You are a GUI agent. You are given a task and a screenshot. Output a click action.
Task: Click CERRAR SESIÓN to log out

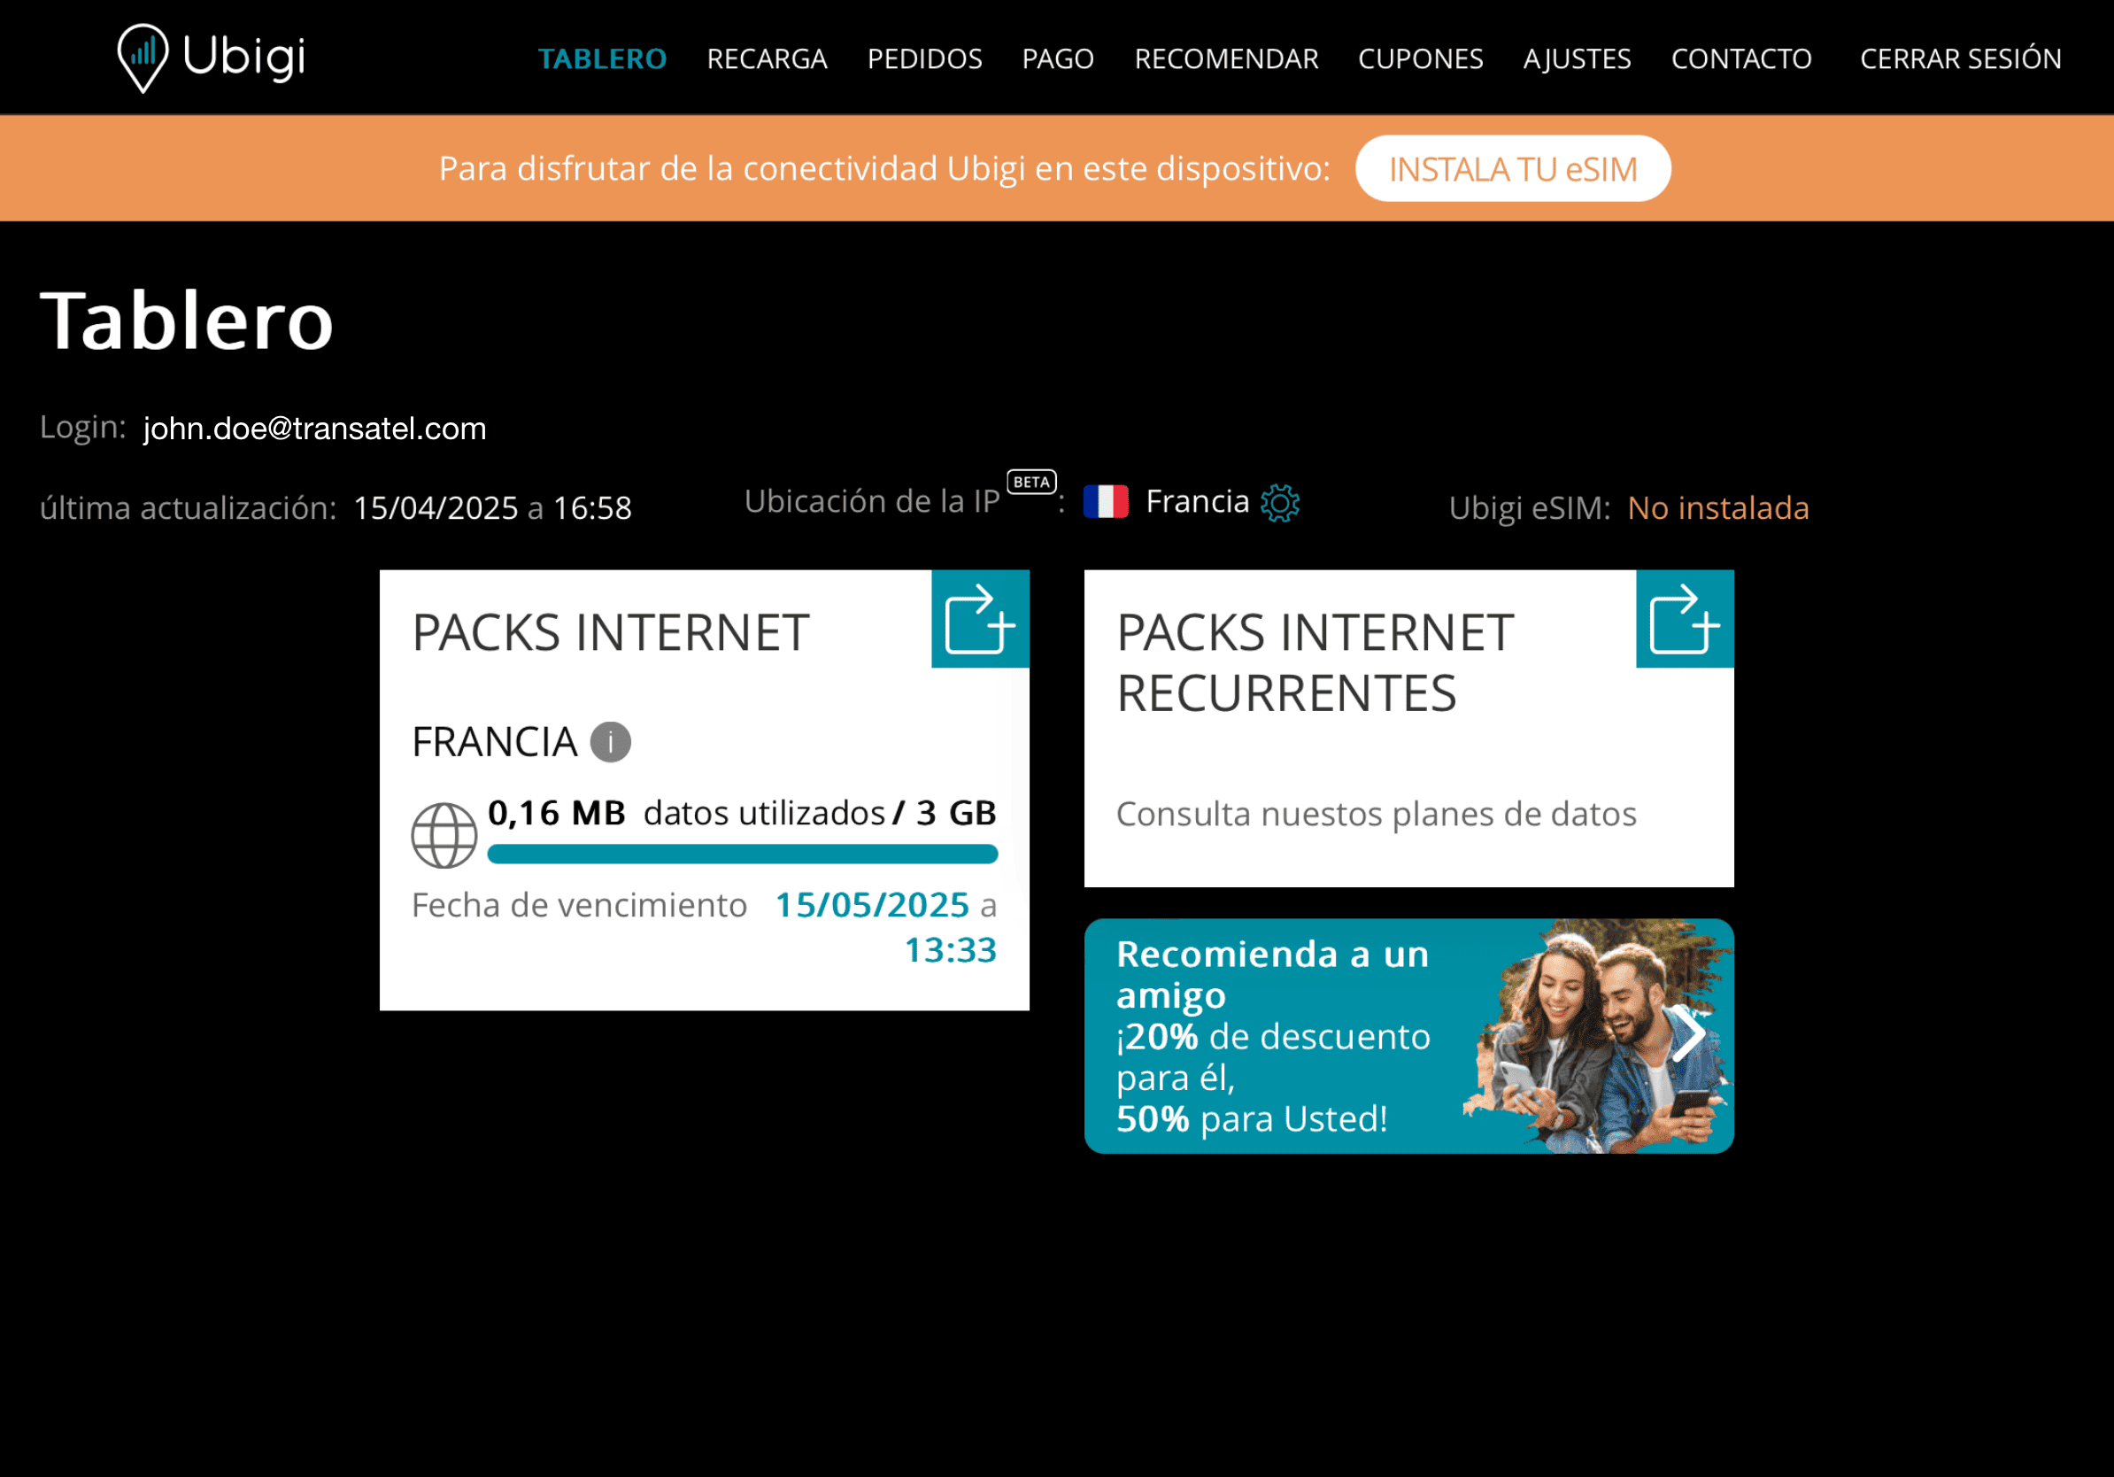click(x=1960, y=59)
